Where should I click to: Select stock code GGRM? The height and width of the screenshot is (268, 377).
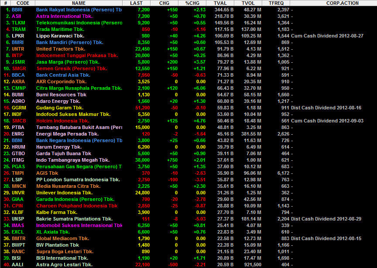pos(19,108)
